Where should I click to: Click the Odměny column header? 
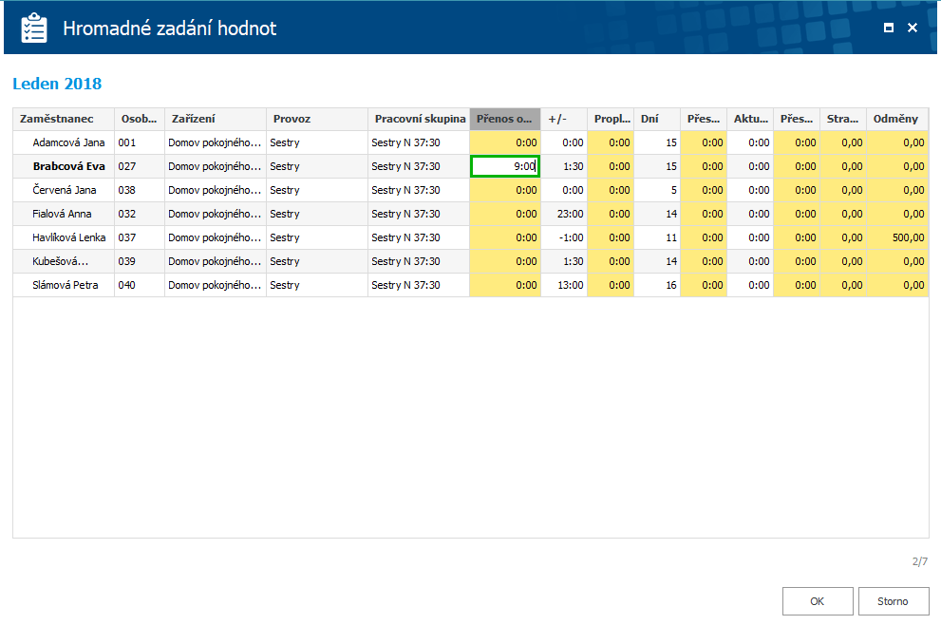click(x=897, y=119)
